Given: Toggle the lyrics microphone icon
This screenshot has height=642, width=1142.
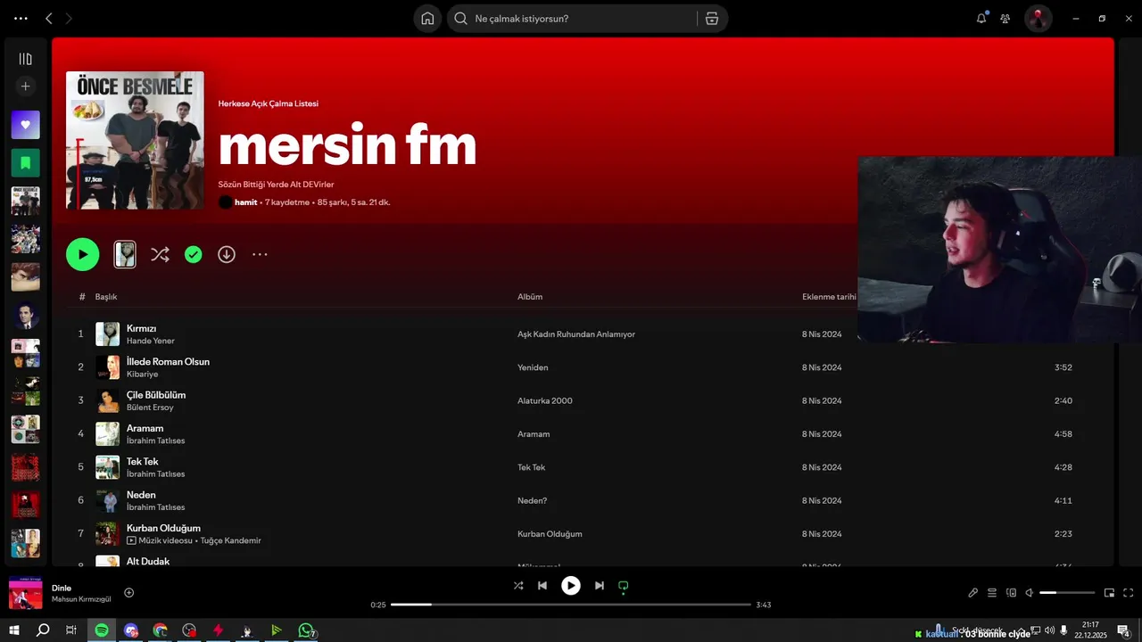Looking at the screenshot, I should [x=973, y=593].
